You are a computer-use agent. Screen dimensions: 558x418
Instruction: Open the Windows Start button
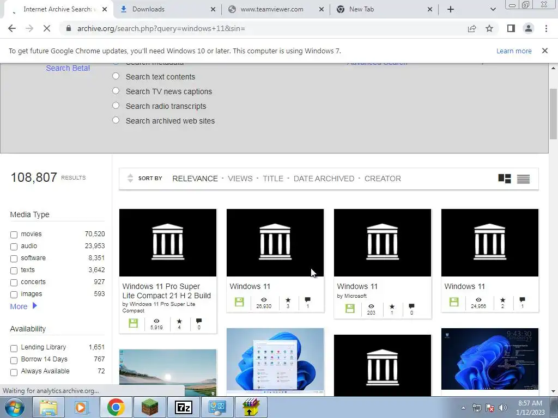click(x=15, y=407)
